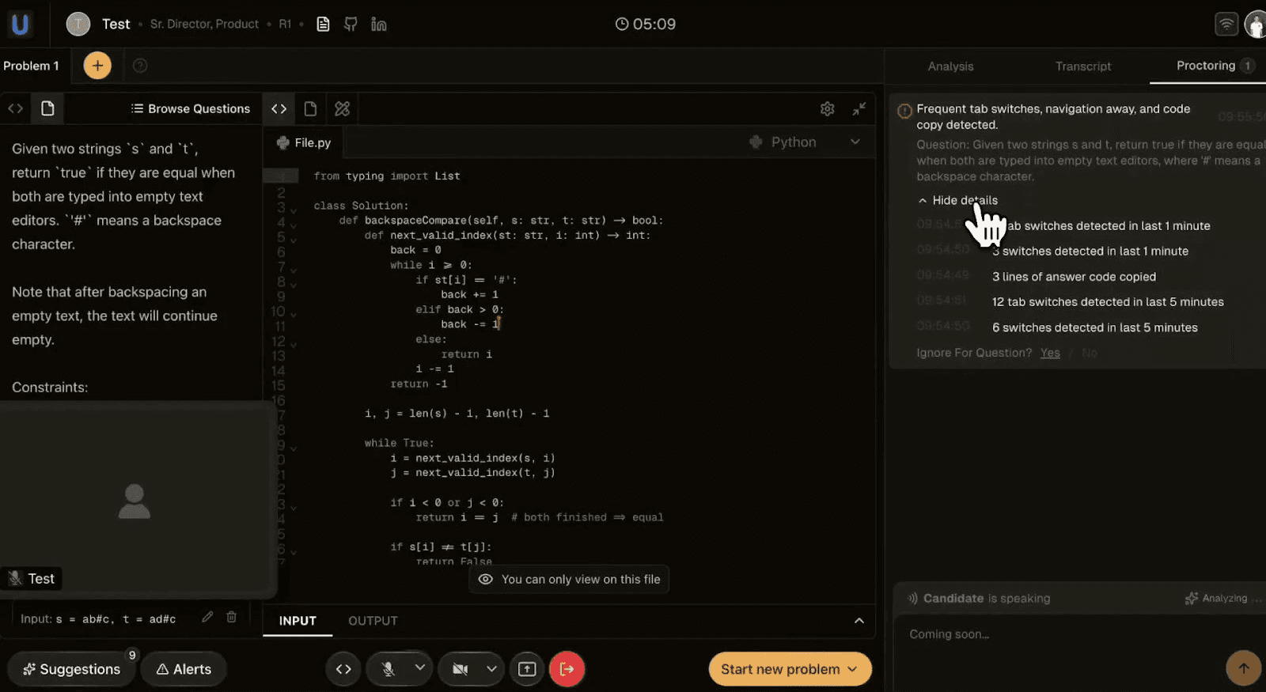
Task: Select No for Ignore For Question
Action: (x=1090, y=353)
